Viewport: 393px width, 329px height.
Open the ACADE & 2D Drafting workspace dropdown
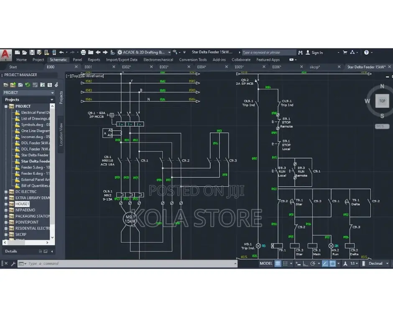pyautogui.click(x=144, y=52)
